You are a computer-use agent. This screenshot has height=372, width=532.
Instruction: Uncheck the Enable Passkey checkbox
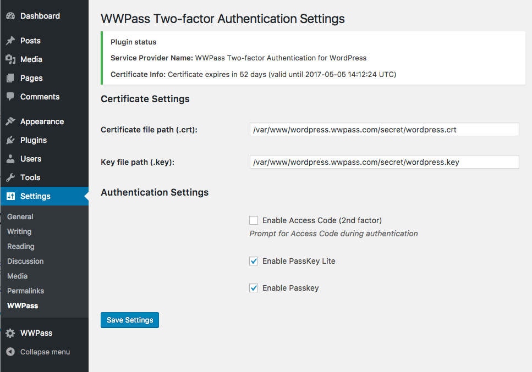click(254, 288)
